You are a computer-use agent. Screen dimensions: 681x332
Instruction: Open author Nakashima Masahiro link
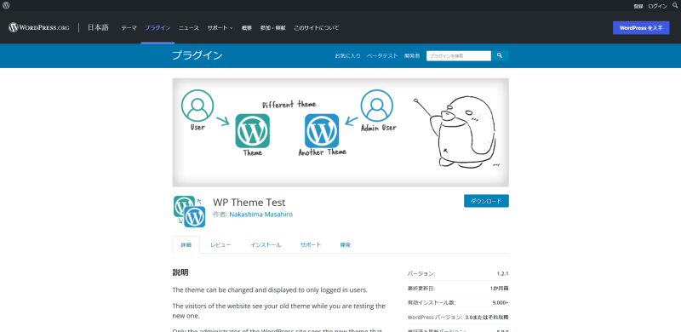(x=261, y=215)
